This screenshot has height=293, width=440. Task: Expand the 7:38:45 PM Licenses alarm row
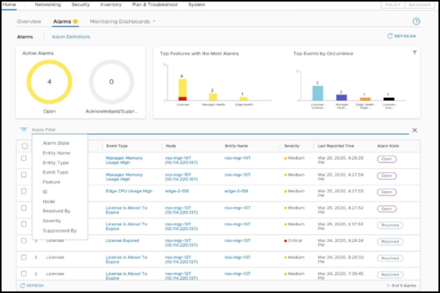[x=35, y=273]
